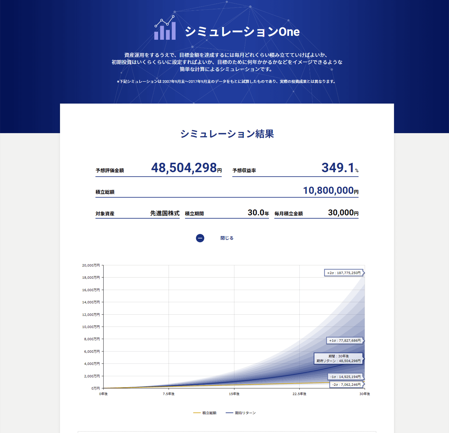Click the bar chart logo icon
The width and height of the screenshot is (449, 433).
click(165, 28)
